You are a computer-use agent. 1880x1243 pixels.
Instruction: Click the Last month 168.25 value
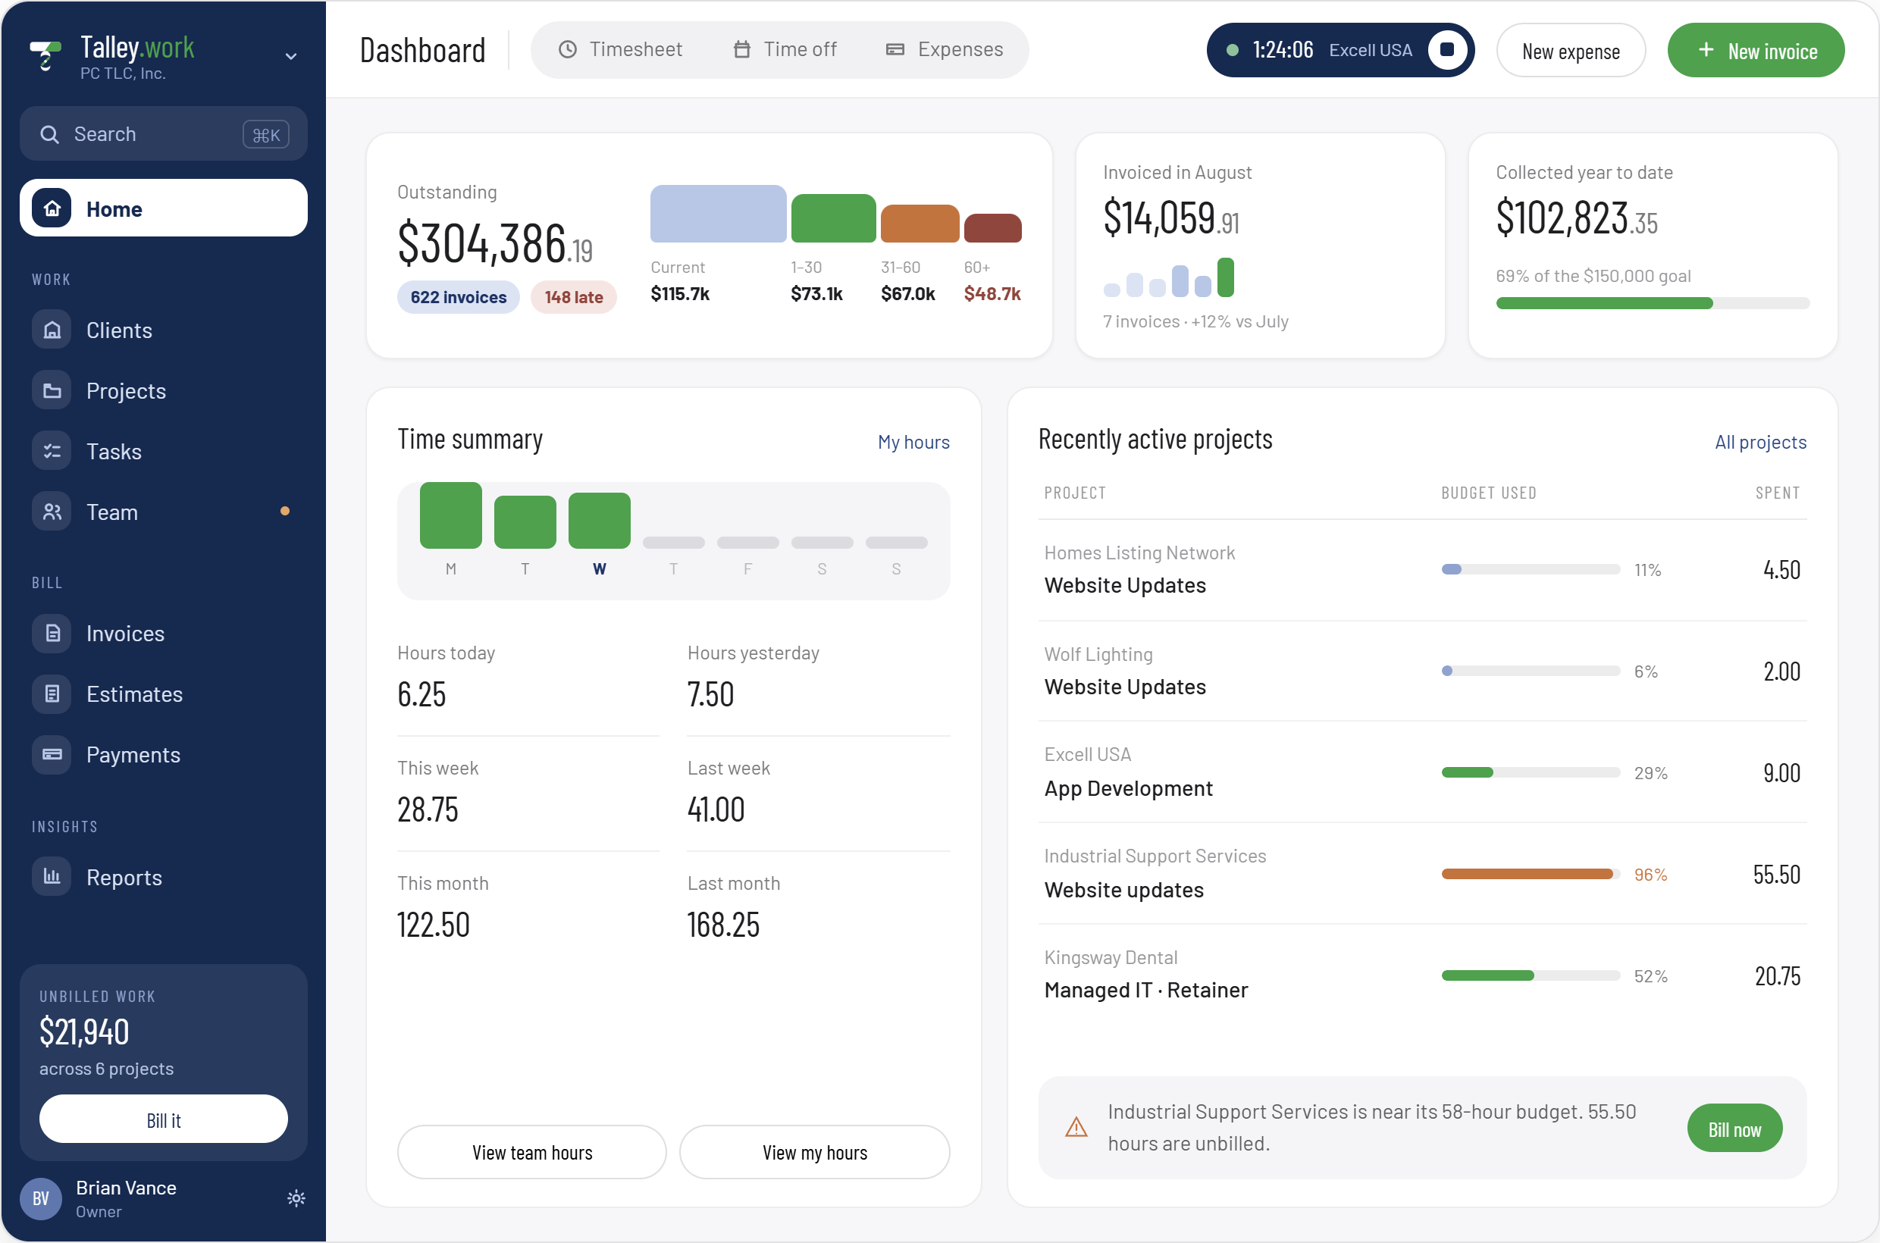click(723, 925)
